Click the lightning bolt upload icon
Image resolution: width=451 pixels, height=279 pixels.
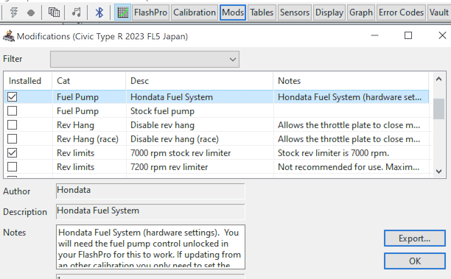point(13,13)
